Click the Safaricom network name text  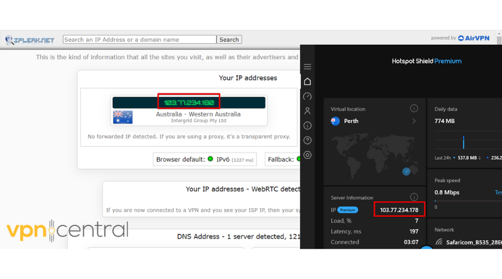pyautogui.click(x=474, y=243)
